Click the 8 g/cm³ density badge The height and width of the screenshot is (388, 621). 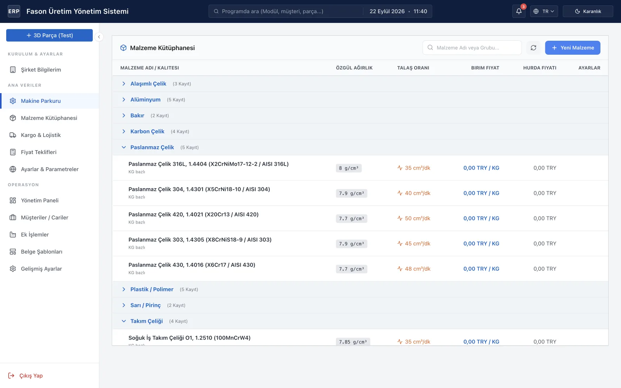point(349,168)
